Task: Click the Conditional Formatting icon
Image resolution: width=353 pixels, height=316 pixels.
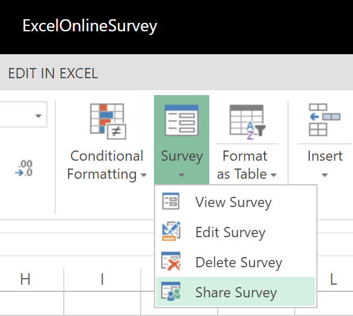Action: (x=108, y=121)
